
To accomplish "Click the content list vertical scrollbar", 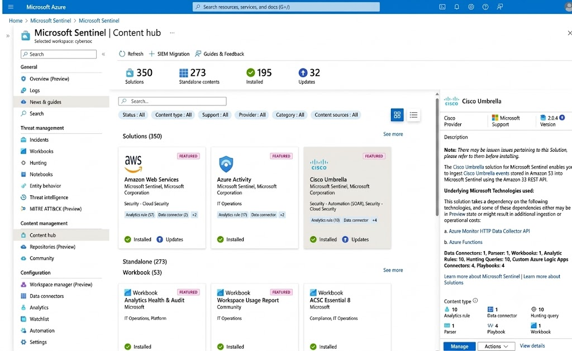I will [x=437, y=157].
